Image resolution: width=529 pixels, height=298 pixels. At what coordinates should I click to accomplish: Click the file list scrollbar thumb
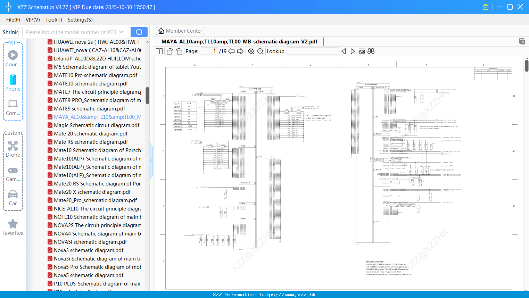pos(147,96)
